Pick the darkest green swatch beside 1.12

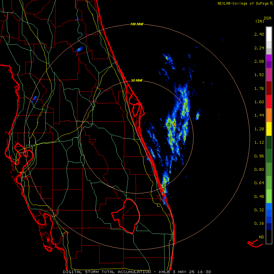pos(269,142)
